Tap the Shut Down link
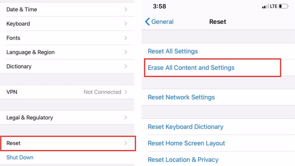Viewport: 295px width, 166px height. (x=20, y=158)
